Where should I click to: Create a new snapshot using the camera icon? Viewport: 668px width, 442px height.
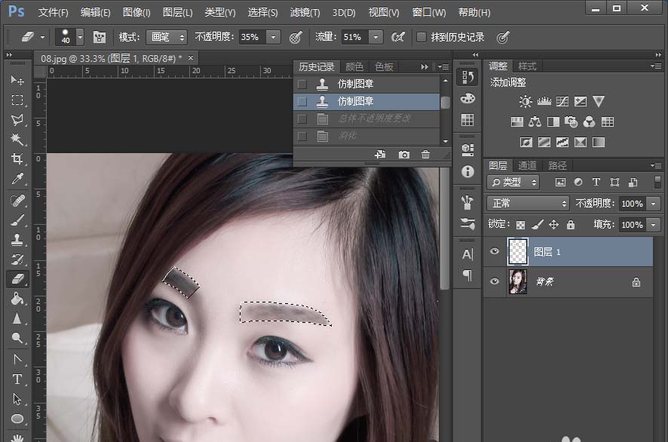404,155
